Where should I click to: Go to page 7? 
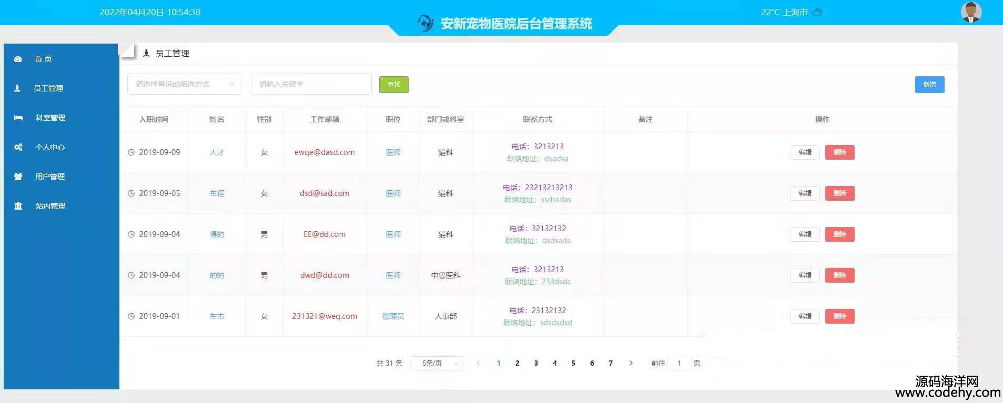(611, 363)
